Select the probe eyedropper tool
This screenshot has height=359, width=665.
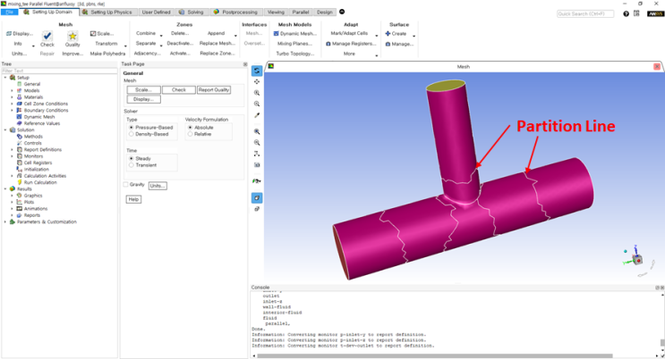[x=257, y=115]
